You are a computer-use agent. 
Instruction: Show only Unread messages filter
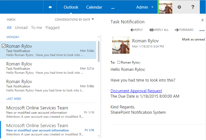pyautogui.click(x=21, y=28)
